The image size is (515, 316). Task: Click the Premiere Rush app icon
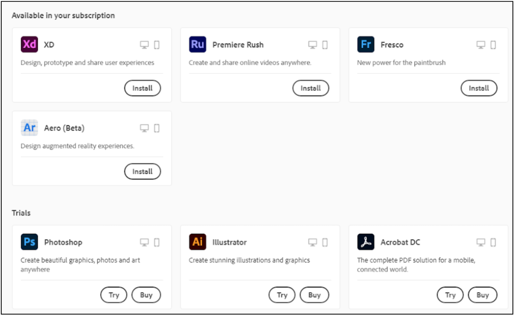click(198, 44)
